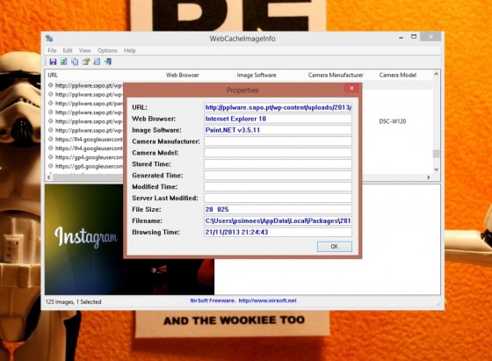Sort by the URL column header
Viewport: 492px width, 361px height.
coord(105,75)
